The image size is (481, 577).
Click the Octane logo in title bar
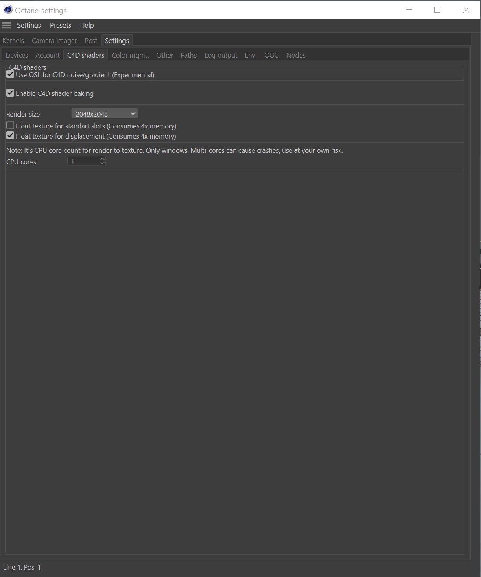tap(8, 9)
